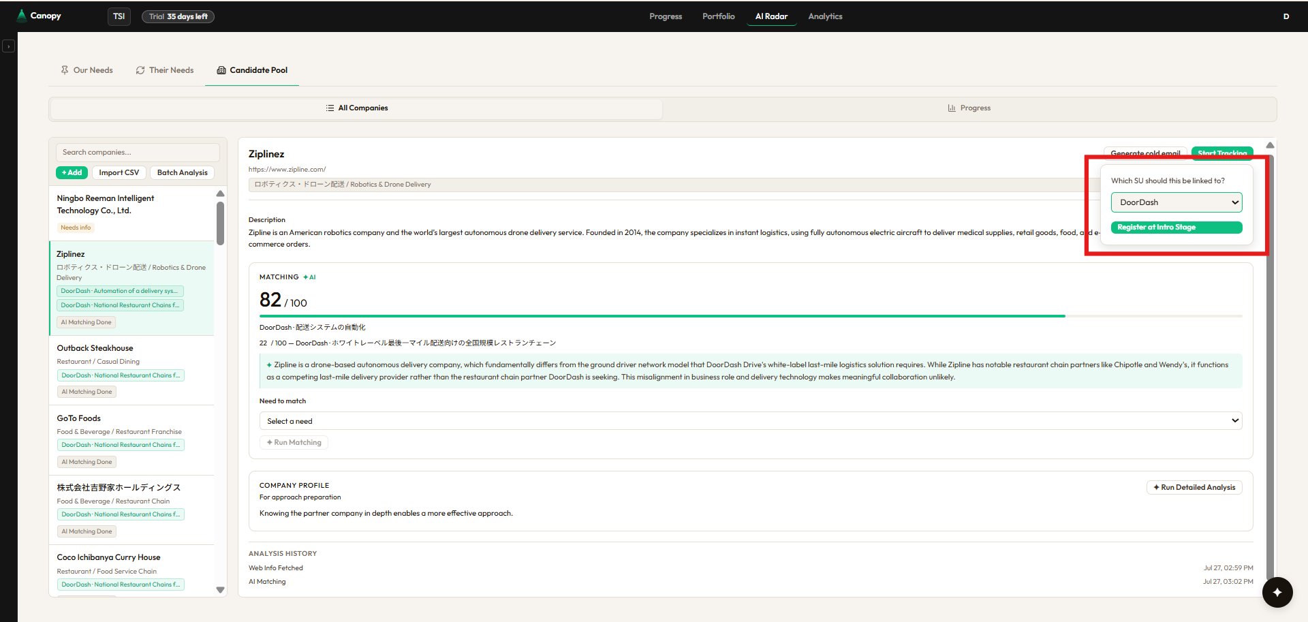
Task: Click the Start Tracking button
Action: click(1222, 153)
